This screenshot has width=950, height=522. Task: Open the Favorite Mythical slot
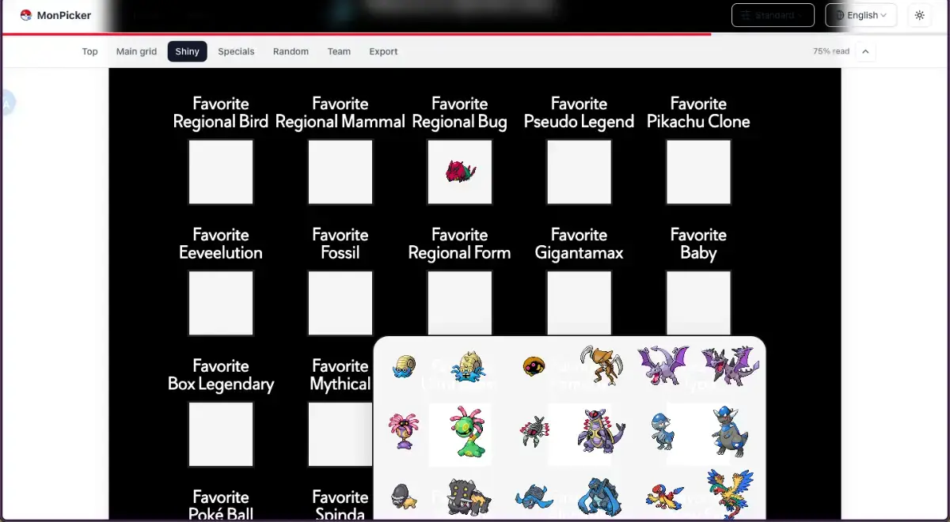click(x=340, y=435)
